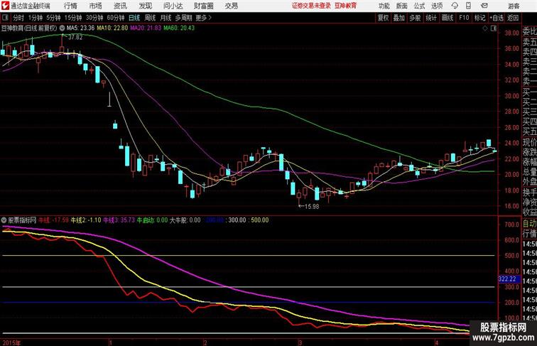Click the 豆神教育(日线 前复权) chart title
The height and width of the screenshot is (346, 537).
click(29, 28)
